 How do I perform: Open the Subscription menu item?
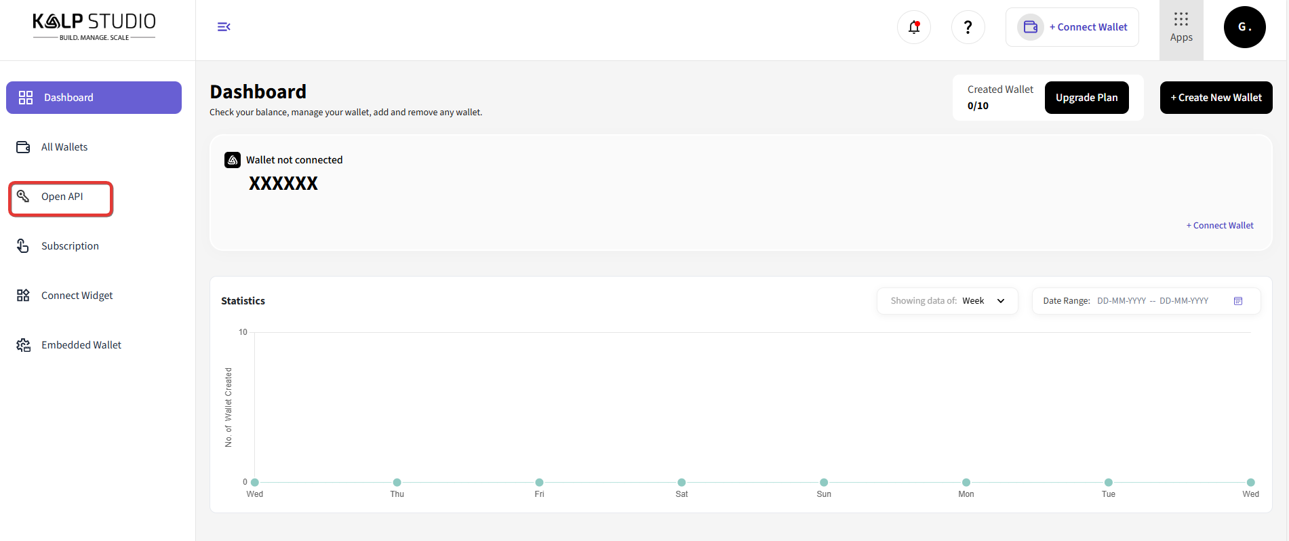pos(70,246)
